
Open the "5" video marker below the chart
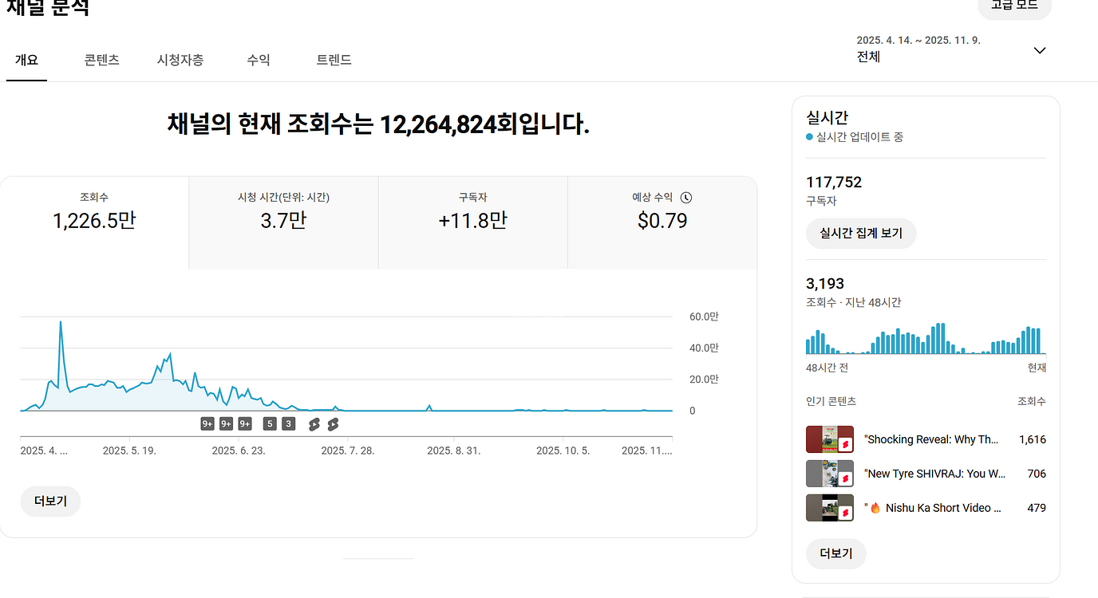pos(270,424)
